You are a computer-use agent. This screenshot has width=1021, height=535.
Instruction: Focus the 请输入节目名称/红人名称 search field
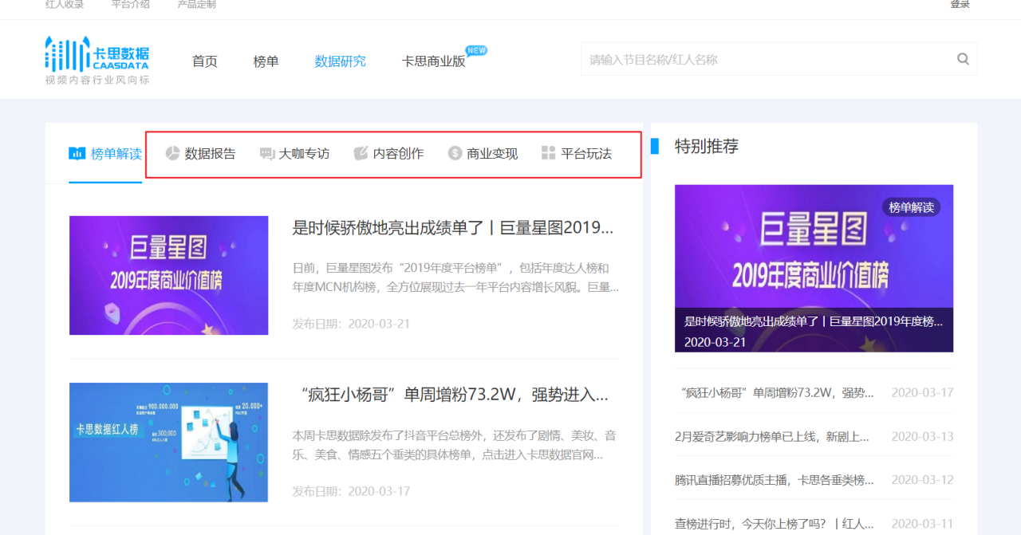(766, 60)
